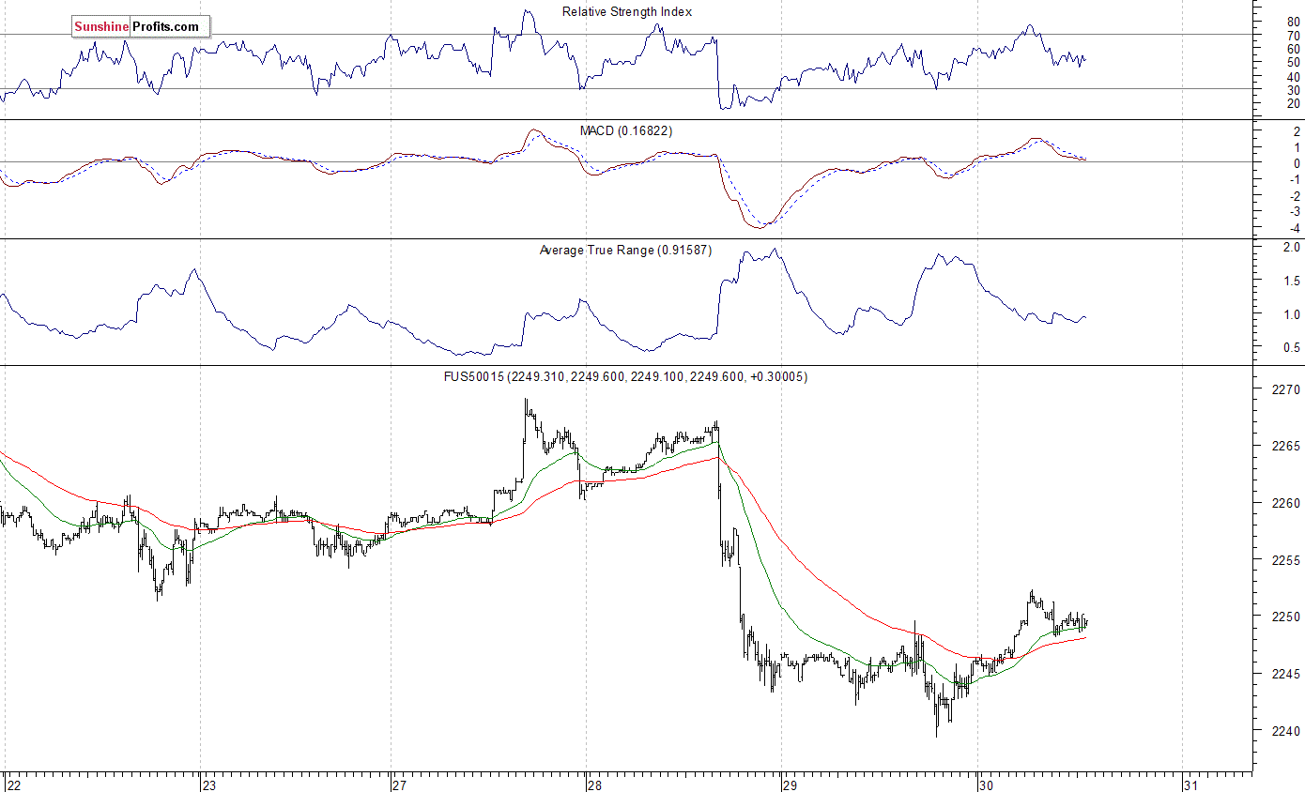Click the MACD axis value 0
This screenshot has height=792, width=1305.
pyautogui.click(x=1297, y=163)
